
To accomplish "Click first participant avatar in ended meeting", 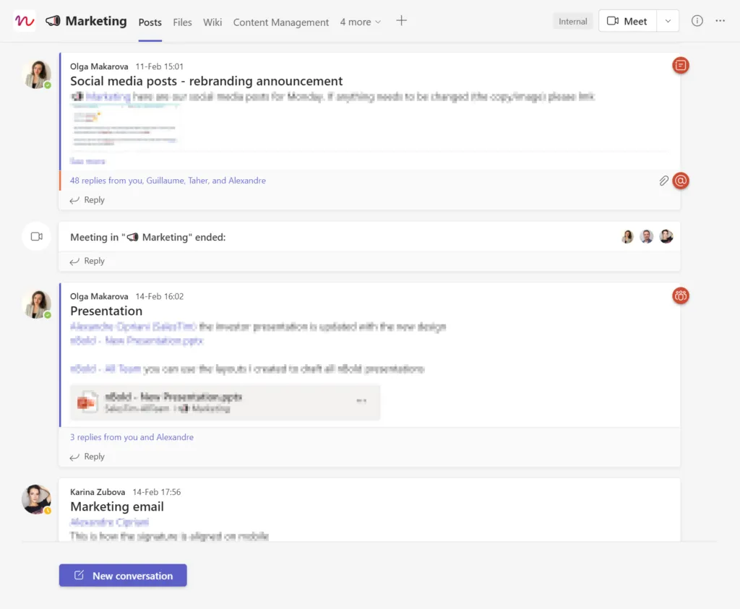I will [627, 236].
